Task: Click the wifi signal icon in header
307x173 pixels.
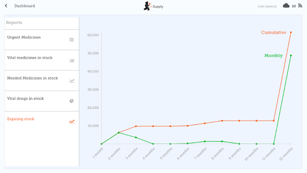Action: [x=300, y=6]
